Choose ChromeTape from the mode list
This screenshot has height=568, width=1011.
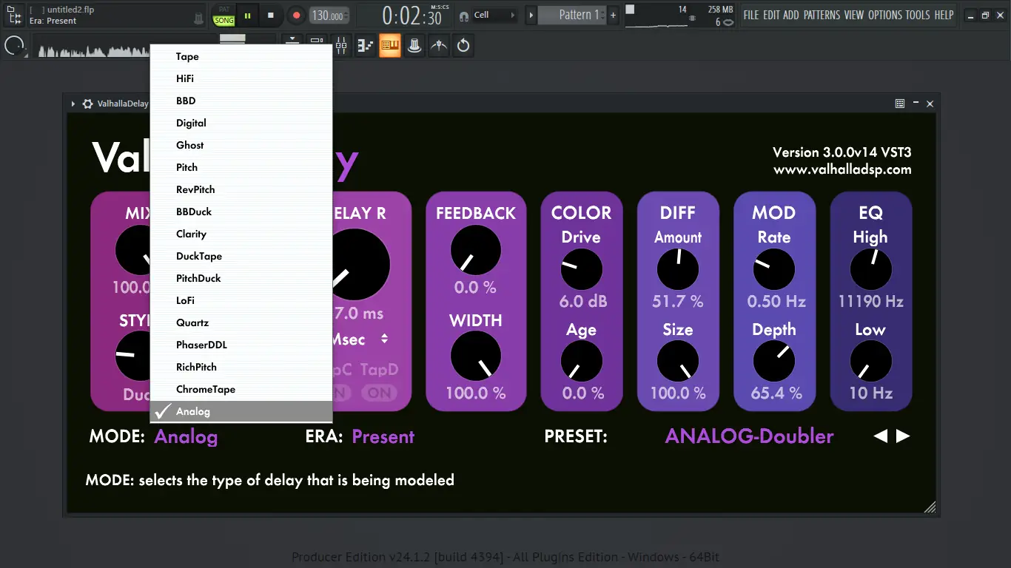coord(241,389)
